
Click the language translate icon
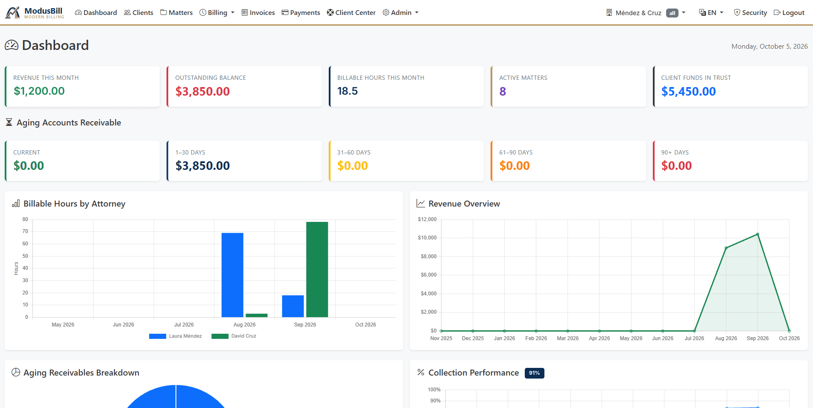click(x=702, y=13)
